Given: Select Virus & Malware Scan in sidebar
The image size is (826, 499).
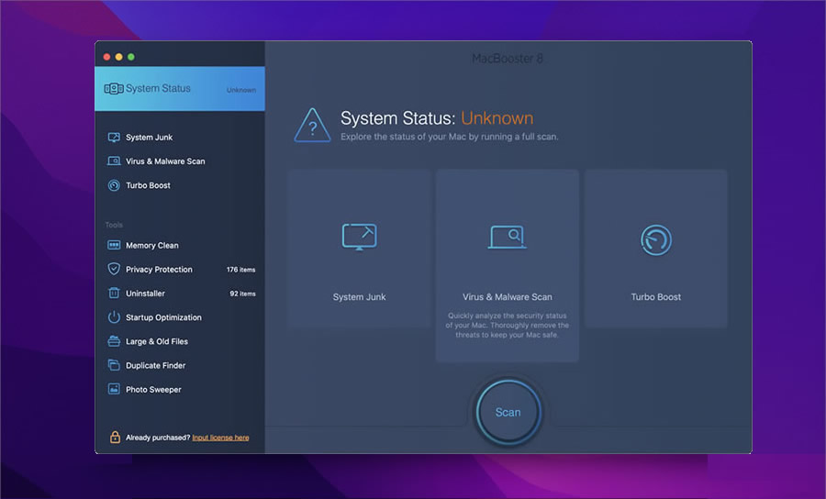Looking at the screenshot, I should coord(165,161).
